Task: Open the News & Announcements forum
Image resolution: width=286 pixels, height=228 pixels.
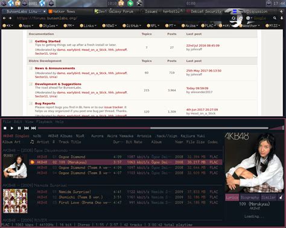Action: (55, 69)
